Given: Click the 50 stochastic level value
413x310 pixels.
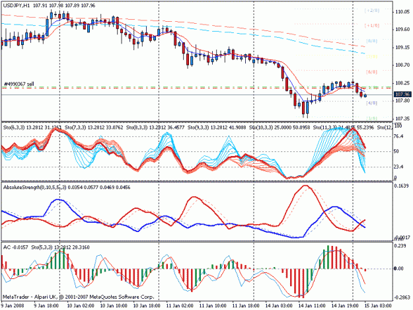Looking at the screenshot, I should click(x=396, y=151).
